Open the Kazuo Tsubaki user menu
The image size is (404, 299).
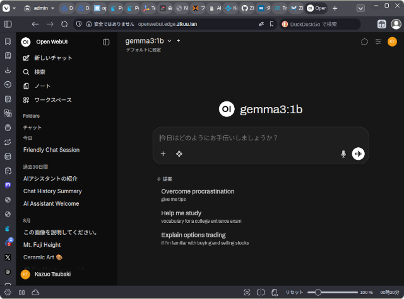pos(54,274)
